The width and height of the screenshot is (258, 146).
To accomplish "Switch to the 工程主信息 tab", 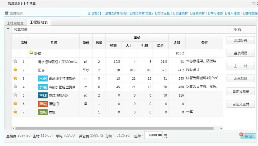I will pos(15,23).
